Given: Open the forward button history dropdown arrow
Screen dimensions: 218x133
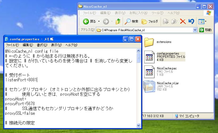Looking at the screenshot, I should (112, 21).
